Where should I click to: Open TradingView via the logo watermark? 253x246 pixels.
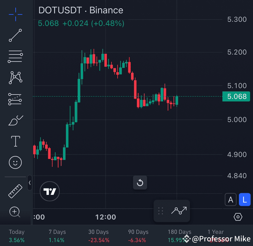pyautogui.click(x=50, y=191)
